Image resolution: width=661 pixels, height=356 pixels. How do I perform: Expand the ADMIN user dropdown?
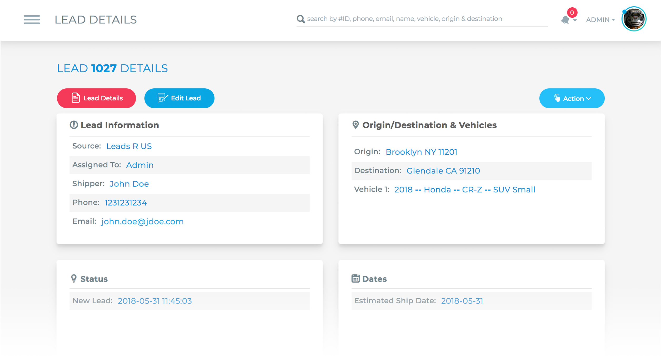(600, 20)
